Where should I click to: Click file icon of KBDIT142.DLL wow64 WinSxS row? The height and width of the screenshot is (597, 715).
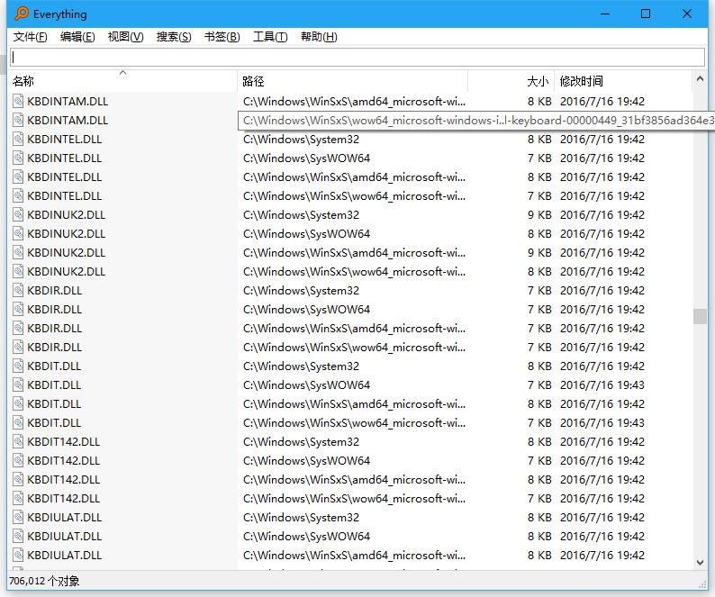click(18, 499)
